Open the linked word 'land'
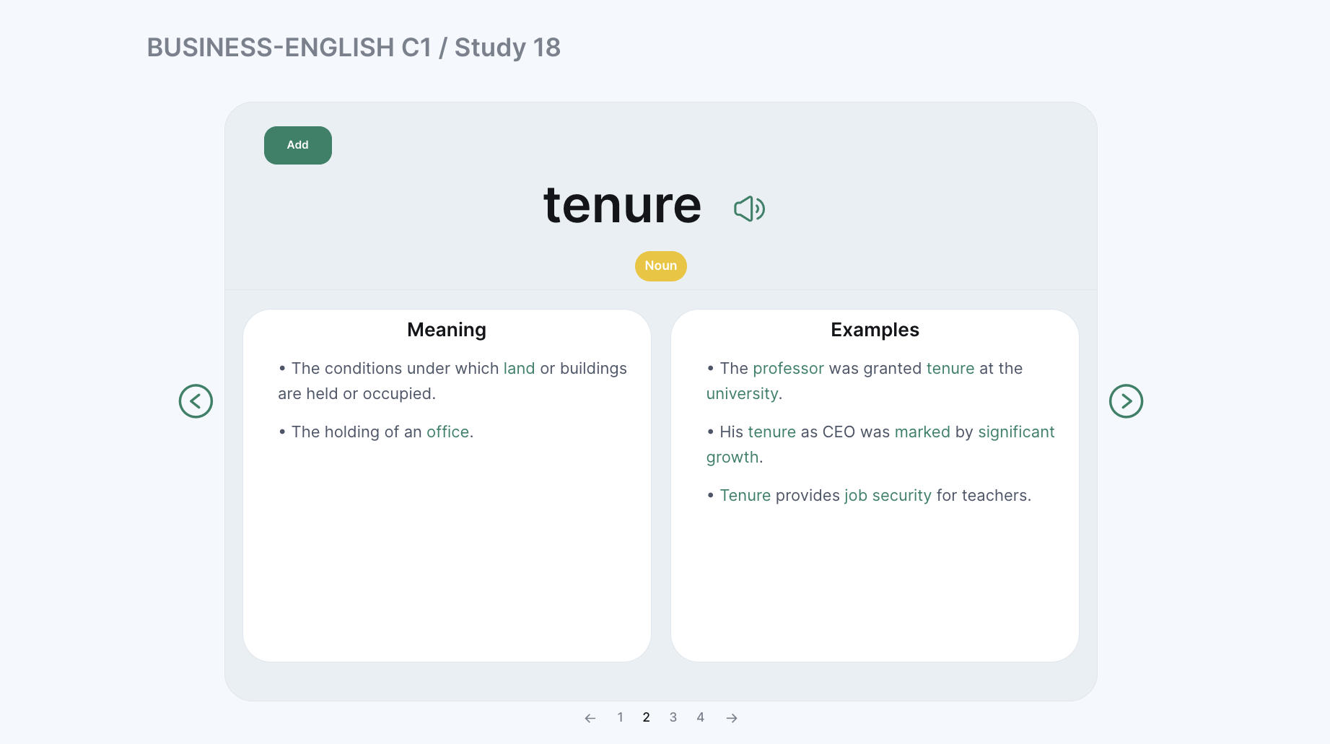Viewport: 1330px width, 744px height. (519, 368)
